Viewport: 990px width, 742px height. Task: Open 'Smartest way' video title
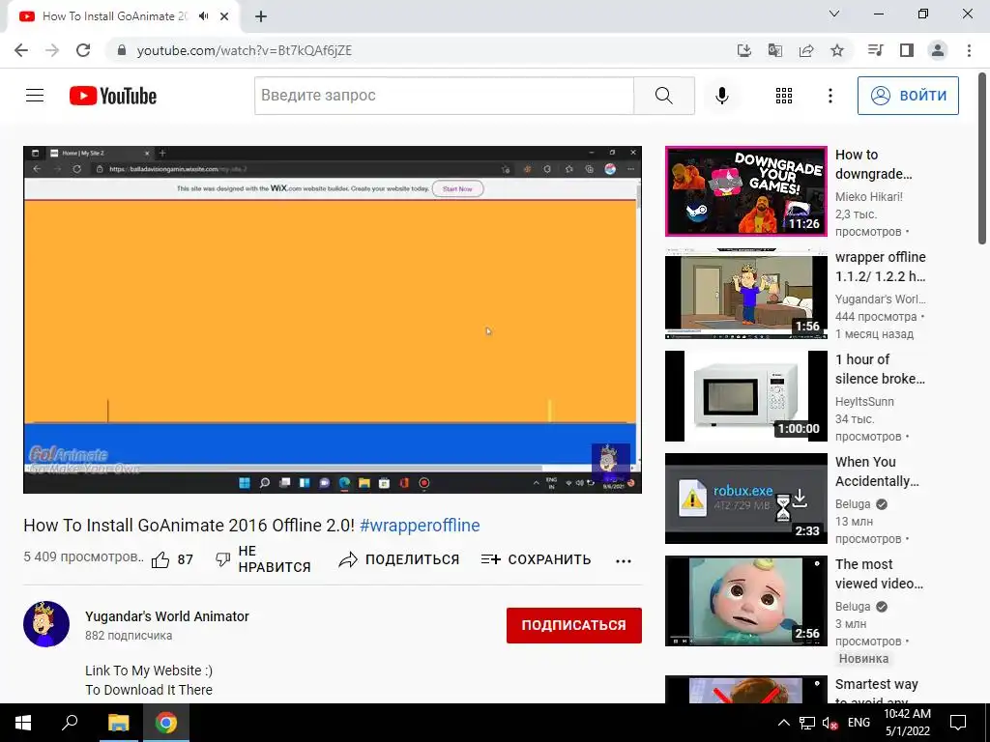[876, 692]
